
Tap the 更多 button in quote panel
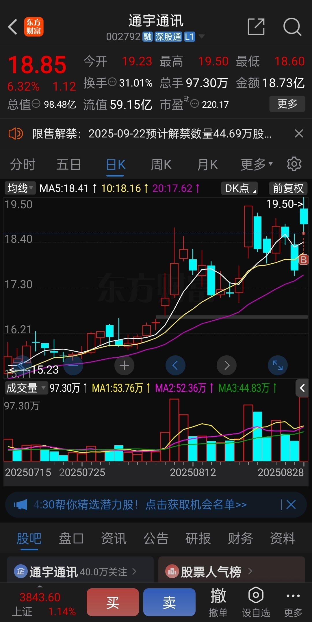(x=287, y=104)
